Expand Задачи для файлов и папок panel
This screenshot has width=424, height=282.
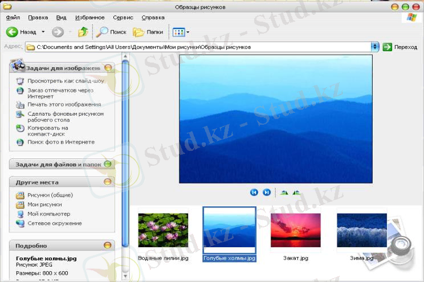click(x=108, y=165)
